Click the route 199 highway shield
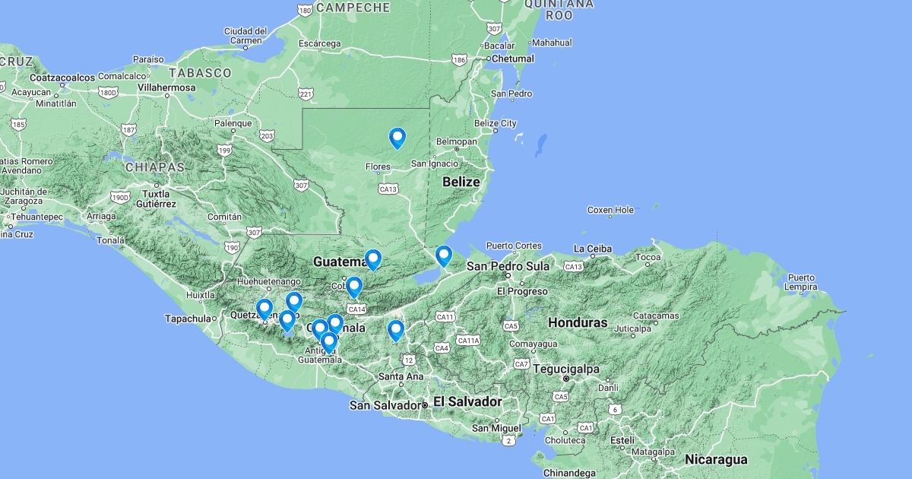The height and width of the screenshot is (479, 912). 226,151
